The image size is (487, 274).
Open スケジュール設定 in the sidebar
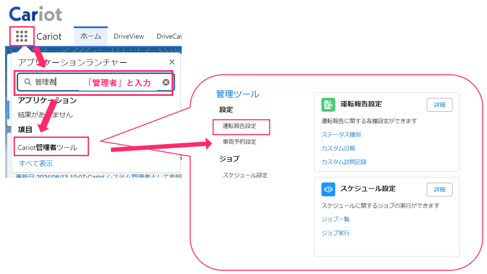click(245, 175)
